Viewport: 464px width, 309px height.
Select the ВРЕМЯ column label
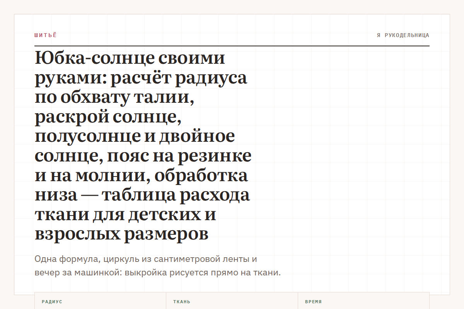pyautogui.click(x=313, y=302)
